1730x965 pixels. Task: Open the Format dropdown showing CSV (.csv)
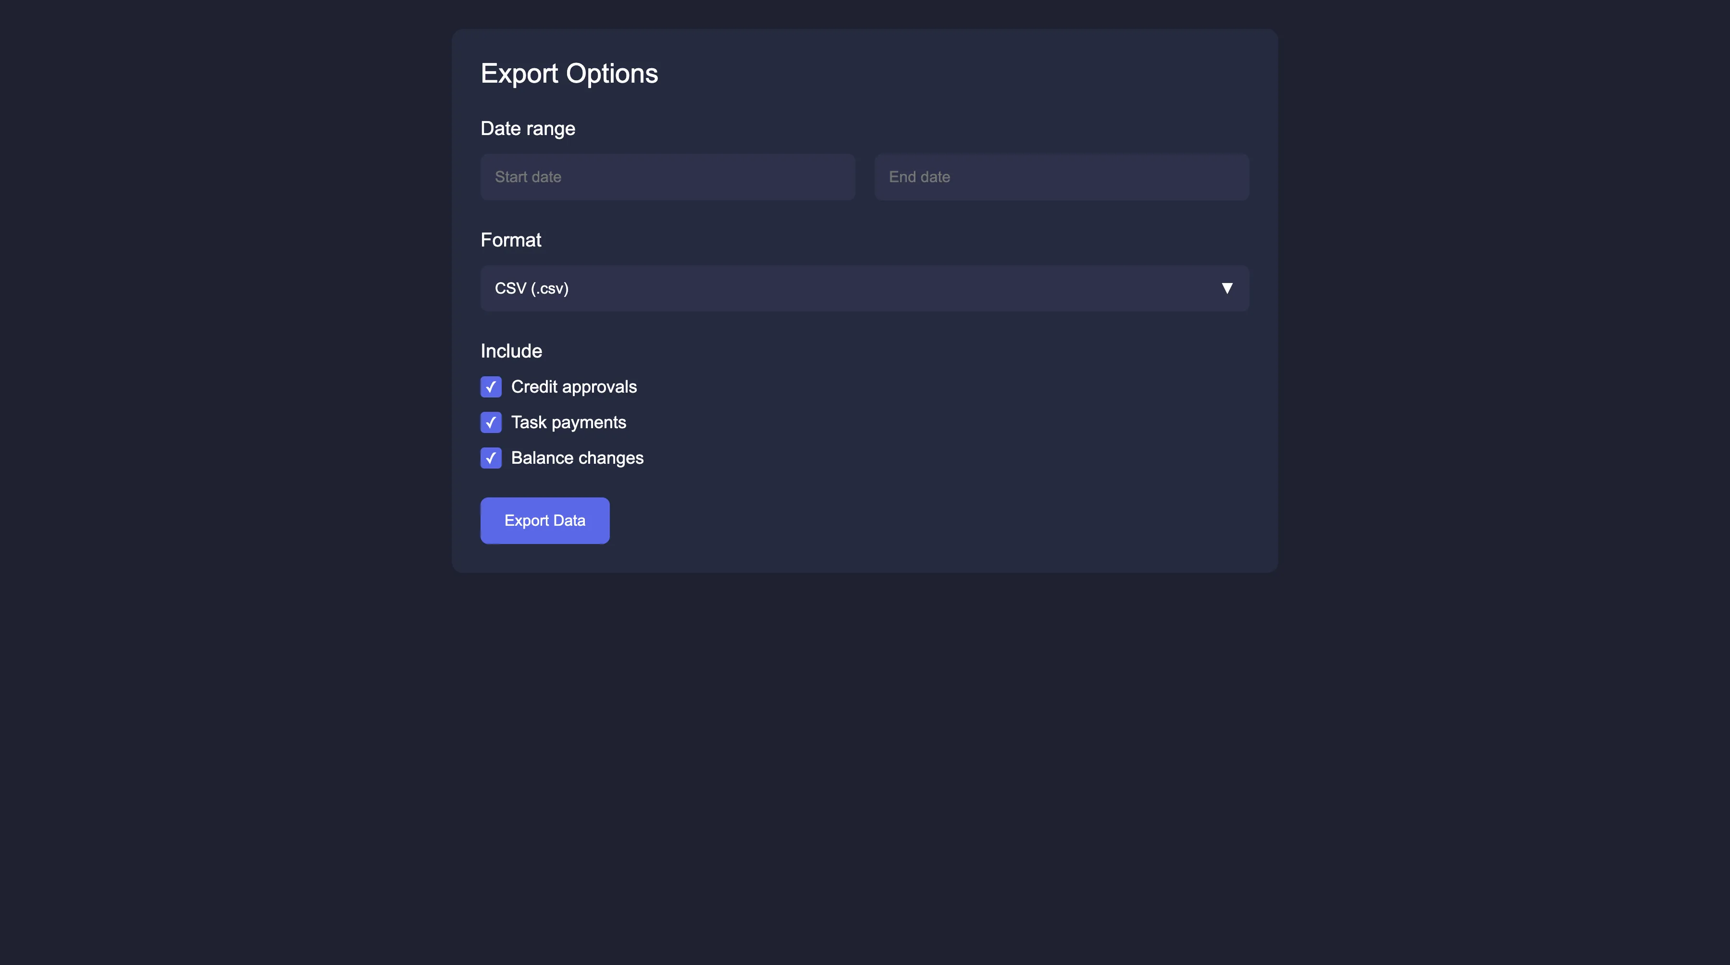(x=864, y=288)
